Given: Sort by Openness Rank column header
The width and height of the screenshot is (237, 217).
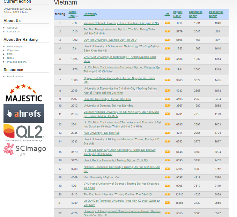Looking at the screenshot, I should (x=195, y=14).
